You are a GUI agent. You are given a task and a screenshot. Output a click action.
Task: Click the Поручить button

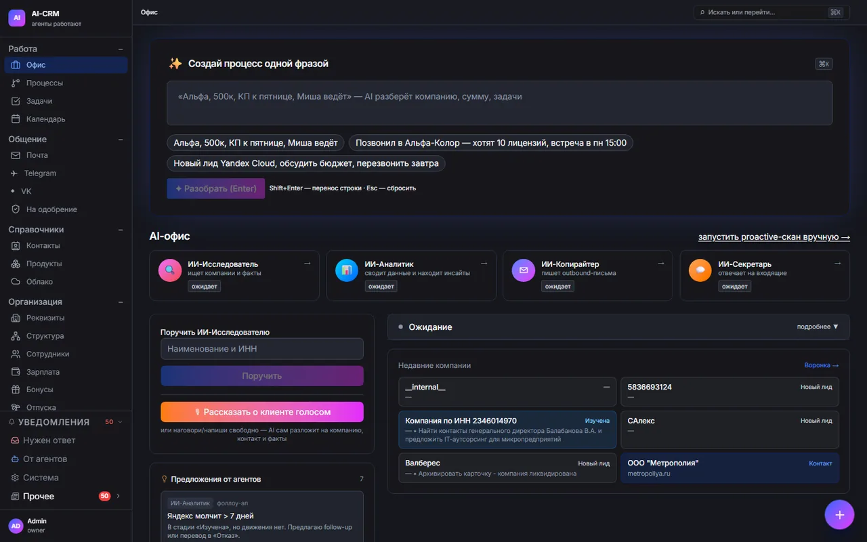click(262, 376)
